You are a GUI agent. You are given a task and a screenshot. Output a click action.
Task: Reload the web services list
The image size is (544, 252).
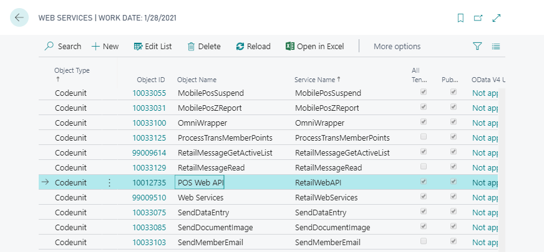253,46
